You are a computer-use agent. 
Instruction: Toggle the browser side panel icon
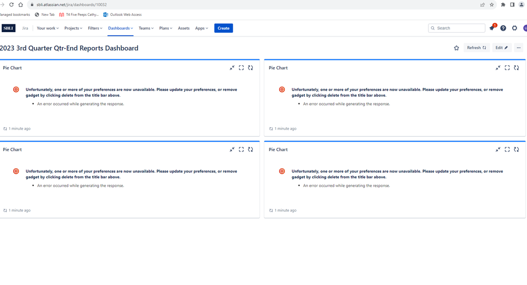[512, 5]
